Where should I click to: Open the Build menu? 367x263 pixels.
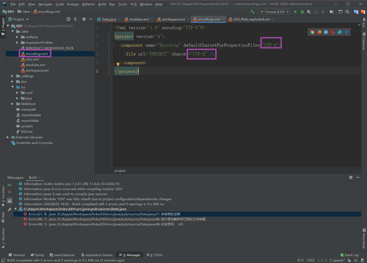(x=102, y=4)
